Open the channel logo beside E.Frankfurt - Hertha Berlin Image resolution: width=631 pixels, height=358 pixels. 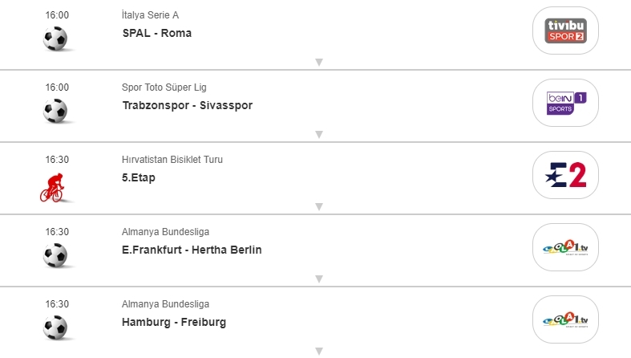tap(565, 247)
